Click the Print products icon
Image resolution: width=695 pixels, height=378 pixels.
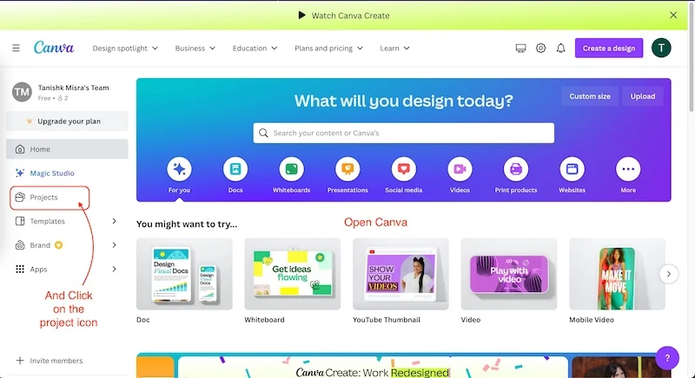[x=516, y=169]
